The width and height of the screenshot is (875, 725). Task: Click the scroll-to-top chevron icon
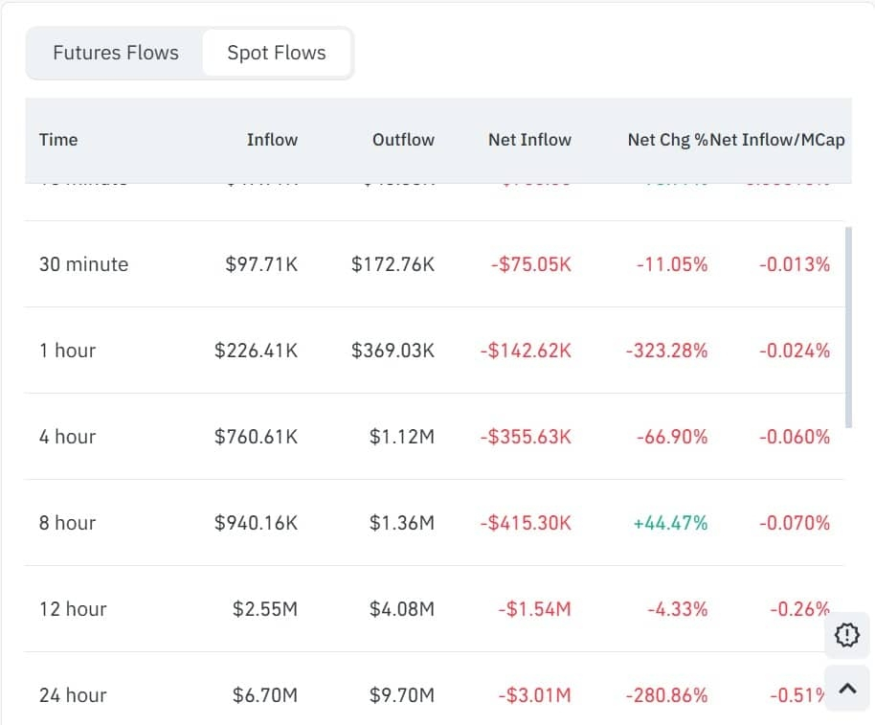point(846,688)
